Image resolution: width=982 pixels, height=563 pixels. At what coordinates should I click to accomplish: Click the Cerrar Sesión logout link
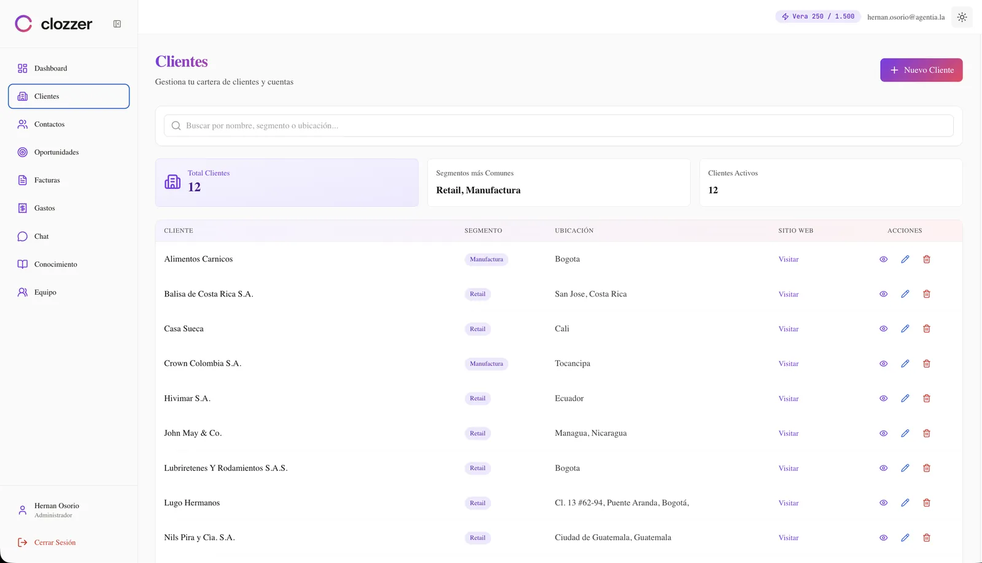pos(47,543)
